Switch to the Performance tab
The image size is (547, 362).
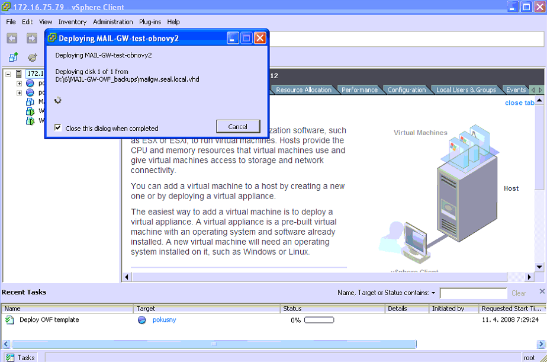point(360,89)
